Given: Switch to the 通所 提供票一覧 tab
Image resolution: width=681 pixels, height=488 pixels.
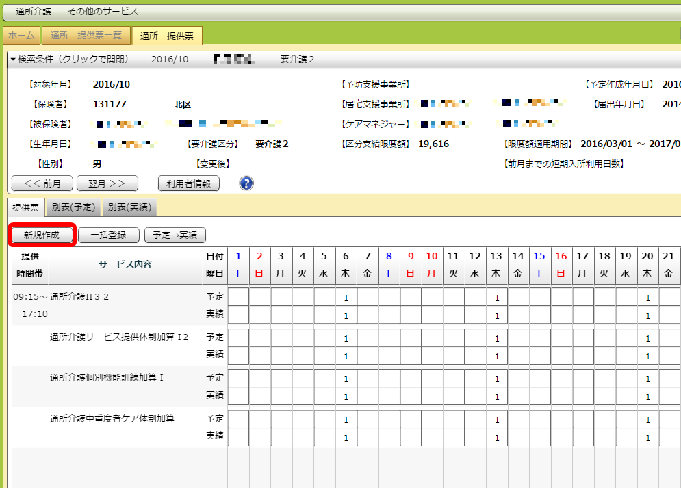Looking at the screenshot, I should pos(86,36).
